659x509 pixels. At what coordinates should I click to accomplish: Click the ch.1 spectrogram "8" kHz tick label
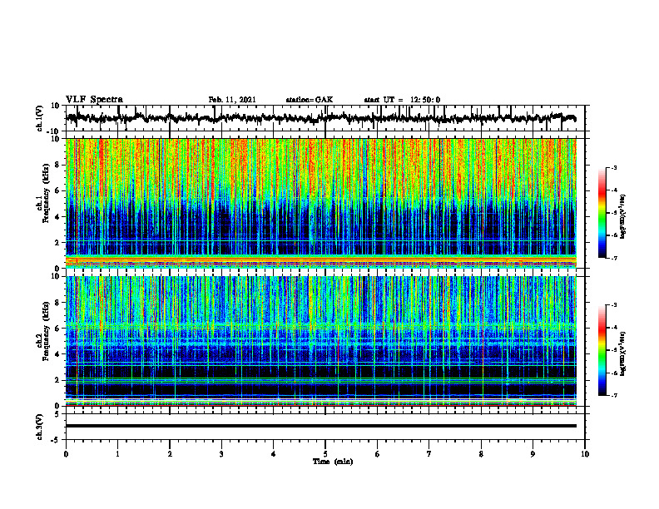coord(57,165)
